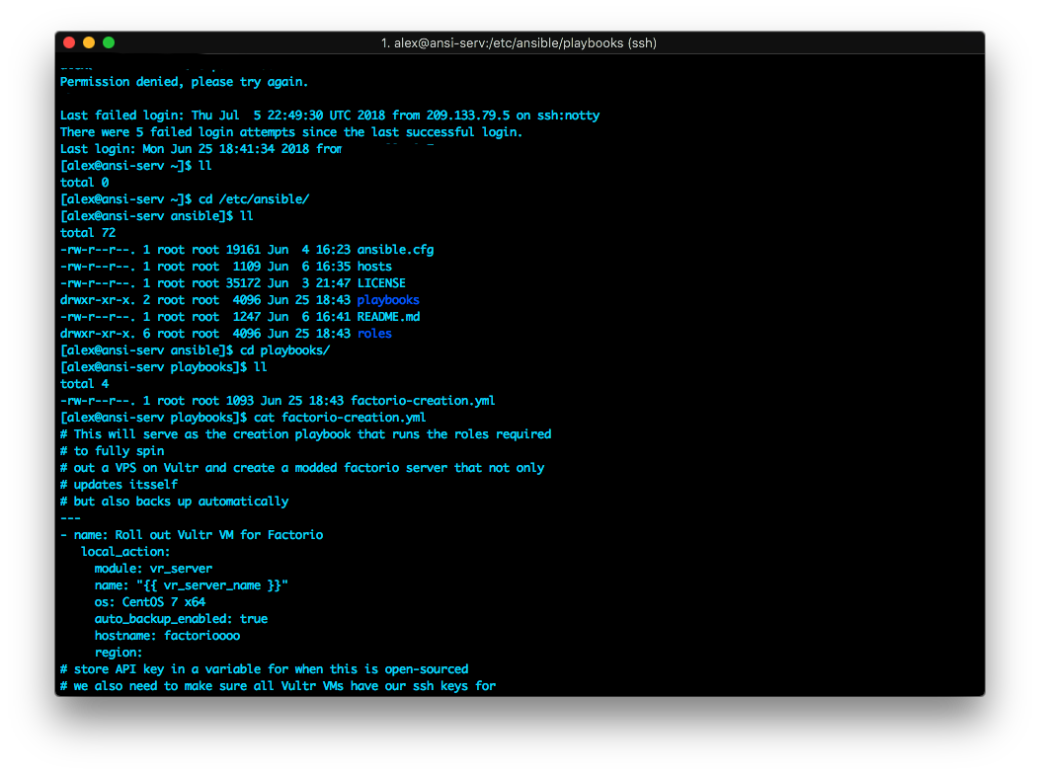Click the 'region:' line

[119, 653]
